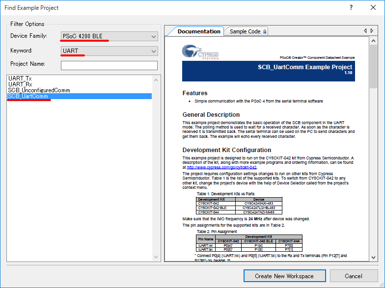Close the Find Example Project dialog
Screen dimensions: 385x288
pos(373,8)
